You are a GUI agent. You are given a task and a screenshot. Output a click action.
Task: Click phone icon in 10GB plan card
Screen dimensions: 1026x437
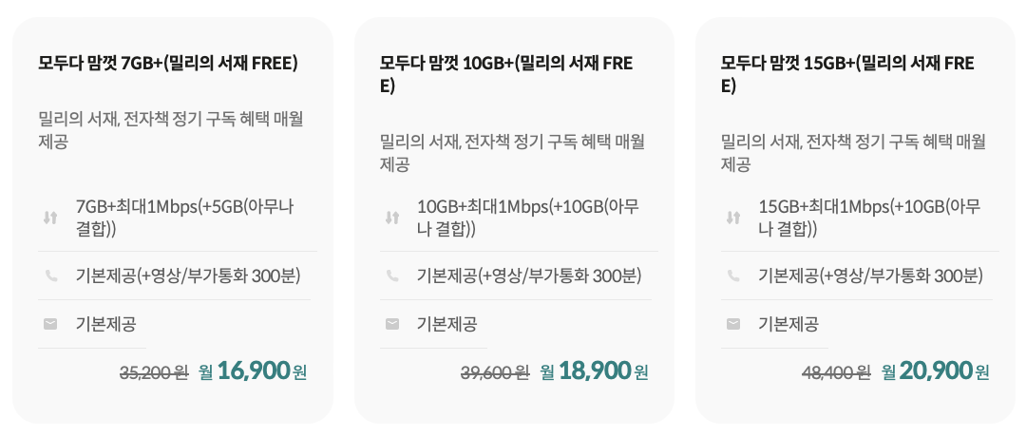tap(392, 276)
